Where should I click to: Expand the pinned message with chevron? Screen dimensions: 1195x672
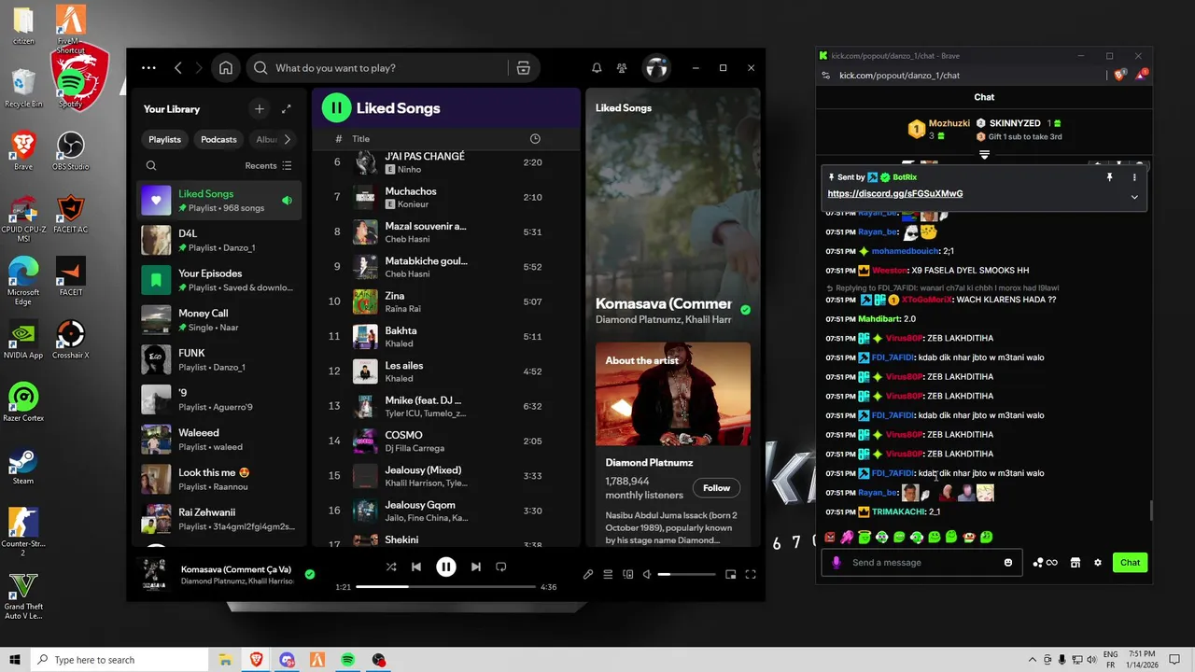tap(1134, 197)
